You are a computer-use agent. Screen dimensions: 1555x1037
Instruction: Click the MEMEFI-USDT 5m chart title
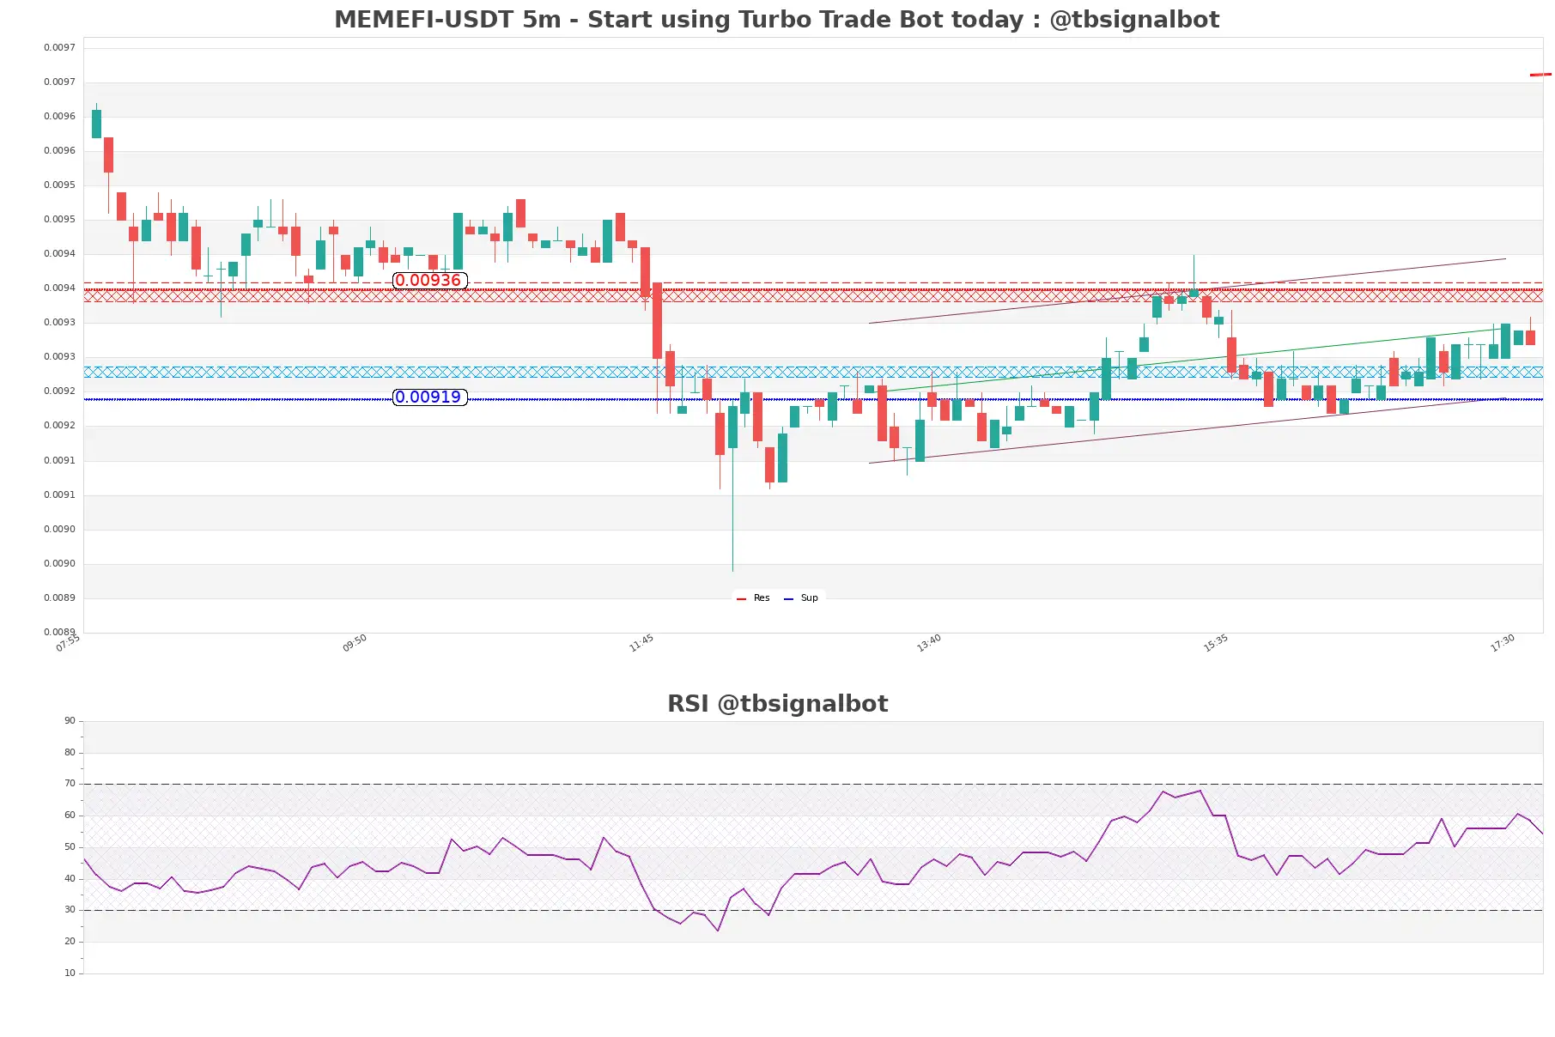point(776,20)
